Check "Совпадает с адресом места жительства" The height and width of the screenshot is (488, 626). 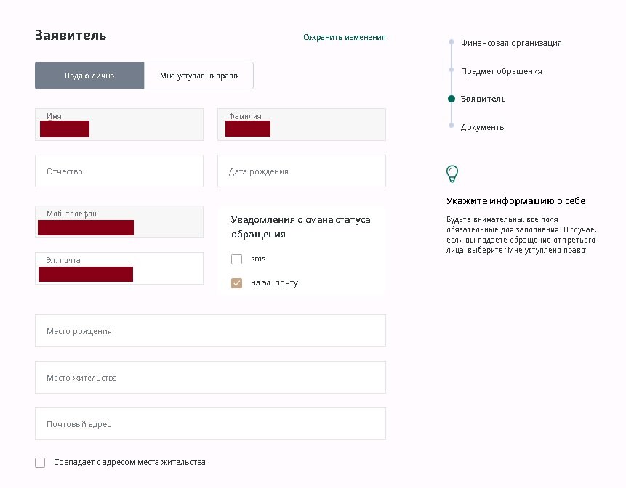[40, 462]
